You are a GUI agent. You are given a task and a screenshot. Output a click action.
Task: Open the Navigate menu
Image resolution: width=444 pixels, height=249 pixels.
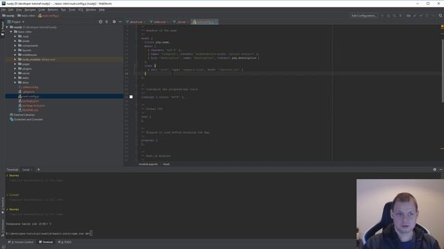pos(30,10)
